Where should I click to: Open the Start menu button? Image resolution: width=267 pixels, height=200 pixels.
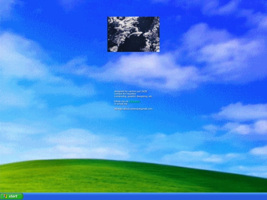pyautogui.click(x=11, y=196)
